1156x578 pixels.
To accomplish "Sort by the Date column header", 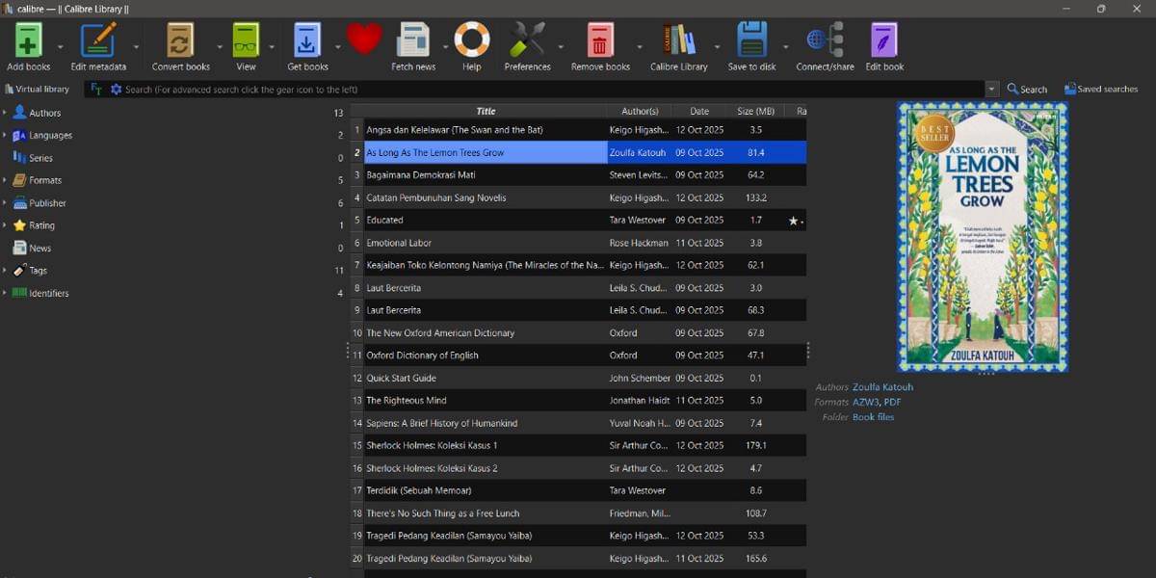I will [x=698, y=111].
